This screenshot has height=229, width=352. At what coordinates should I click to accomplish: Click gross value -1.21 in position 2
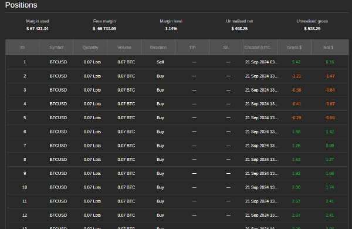coord(296,76)
